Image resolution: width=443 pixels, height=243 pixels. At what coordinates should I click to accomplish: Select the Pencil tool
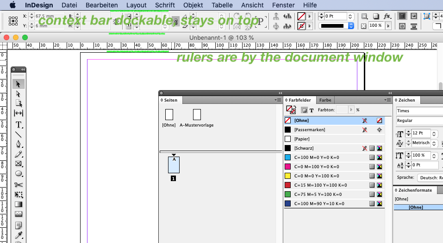(x=19, y=154)
